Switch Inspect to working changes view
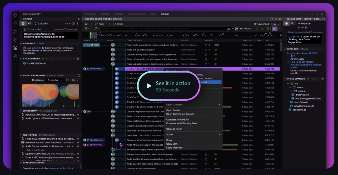Screen dimensions: 338x175 click(29, 23)
